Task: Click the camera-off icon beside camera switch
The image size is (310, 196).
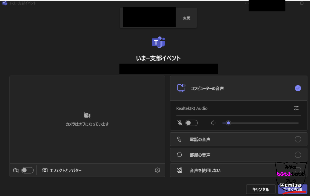Action: coord(16,171)
